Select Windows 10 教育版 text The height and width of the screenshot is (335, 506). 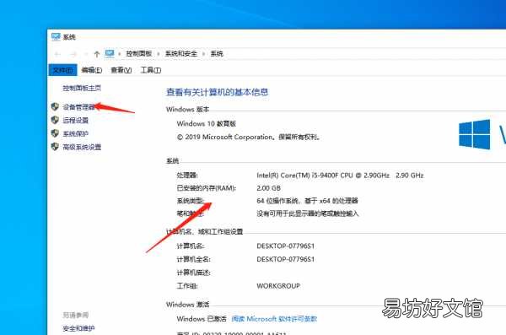click(x=207, y=124)
